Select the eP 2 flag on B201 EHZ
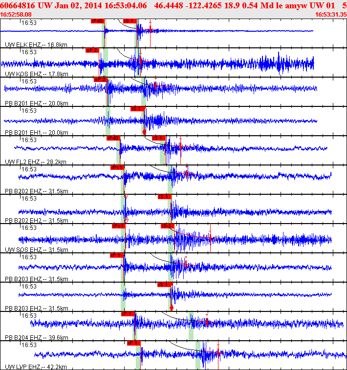This screenshot has height=370, width=347. 100,80
